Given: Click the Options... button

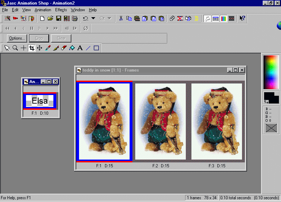Looking at the screenshot, I should pos(17,38).
